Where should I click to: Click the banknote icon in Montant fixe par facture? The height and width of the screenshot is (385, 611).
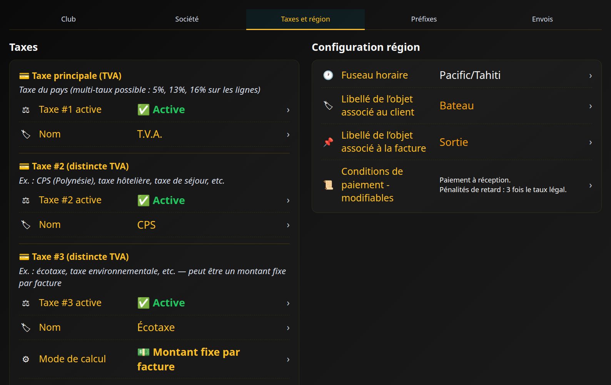pyautogui.click(x=144, y=352)
